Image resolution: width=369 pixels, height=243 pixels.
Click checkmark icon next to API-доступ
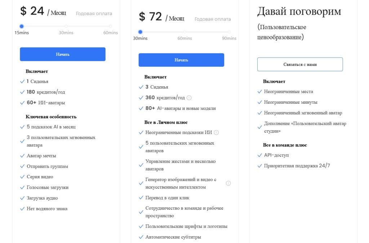(260, 155)
